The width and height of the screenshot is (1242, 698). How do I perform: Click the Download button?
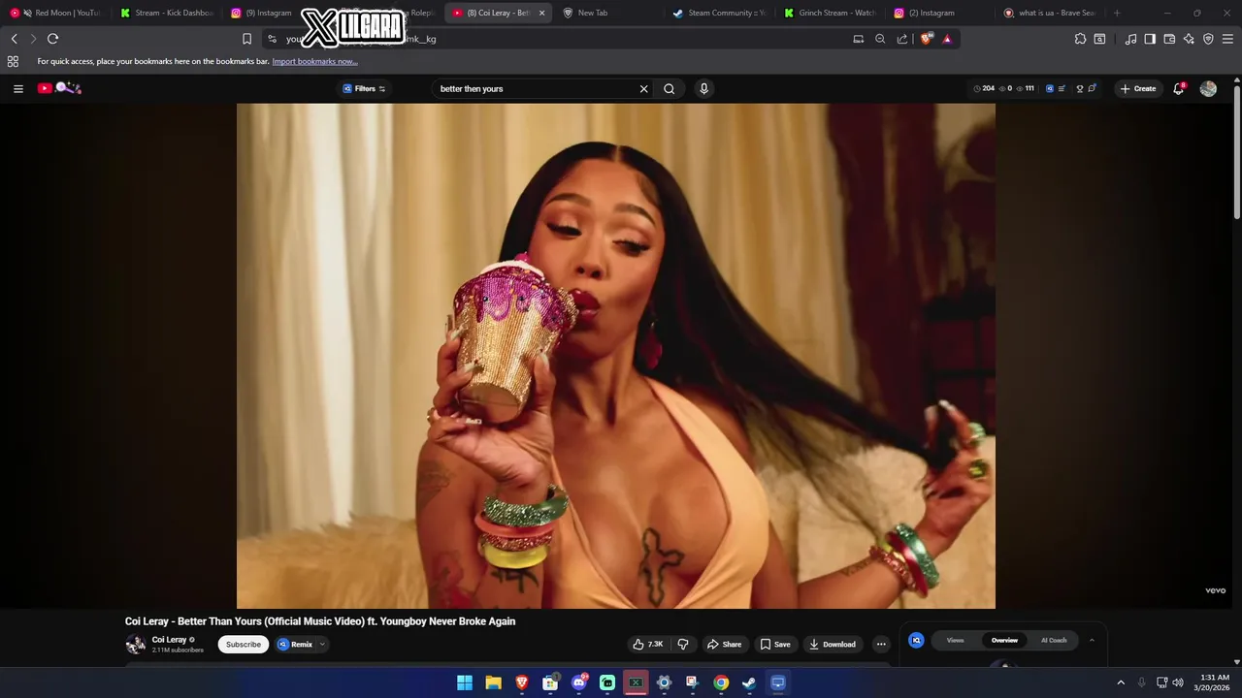point(833,644)
